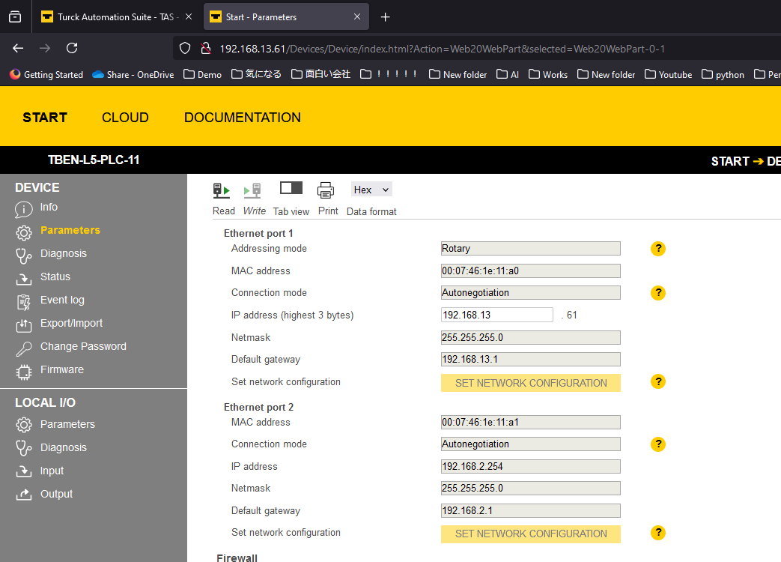The image size is (781, 562).
Task: Click the shield tracking protection icon
Action: [x=185, y=48]
